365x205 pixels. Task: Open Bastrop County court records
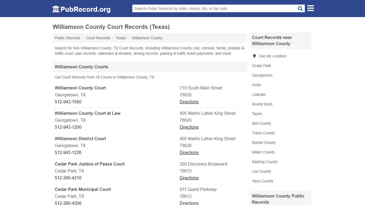point(265,162)
